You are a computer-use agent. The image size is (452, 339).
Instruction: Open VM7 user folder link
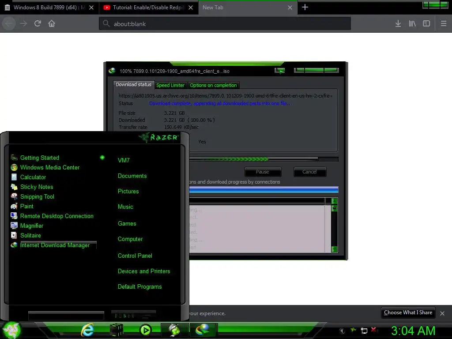click(124, 160)
